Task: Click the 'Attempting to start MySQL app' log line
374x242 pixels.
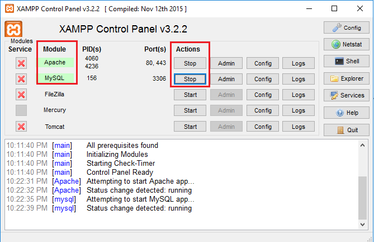Action: (x=140, y=199)
